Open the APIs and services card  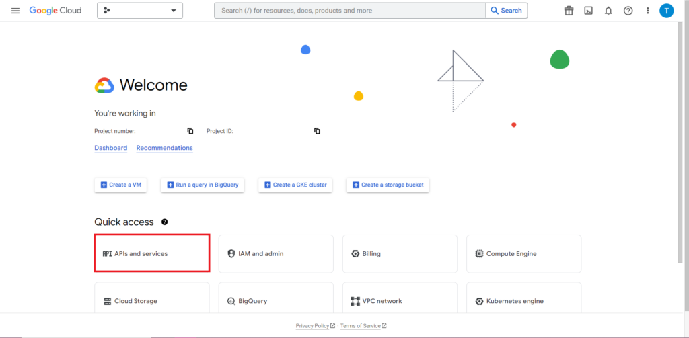pos(152,254)
